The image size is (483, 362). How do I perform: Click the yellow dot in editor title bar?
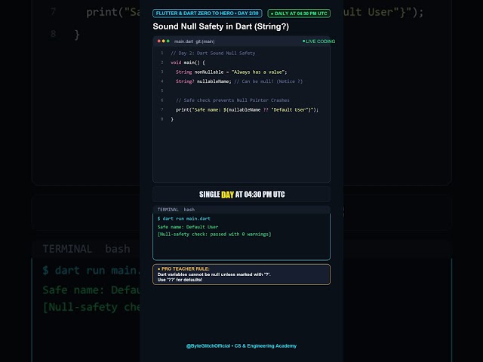pos(164,41)
